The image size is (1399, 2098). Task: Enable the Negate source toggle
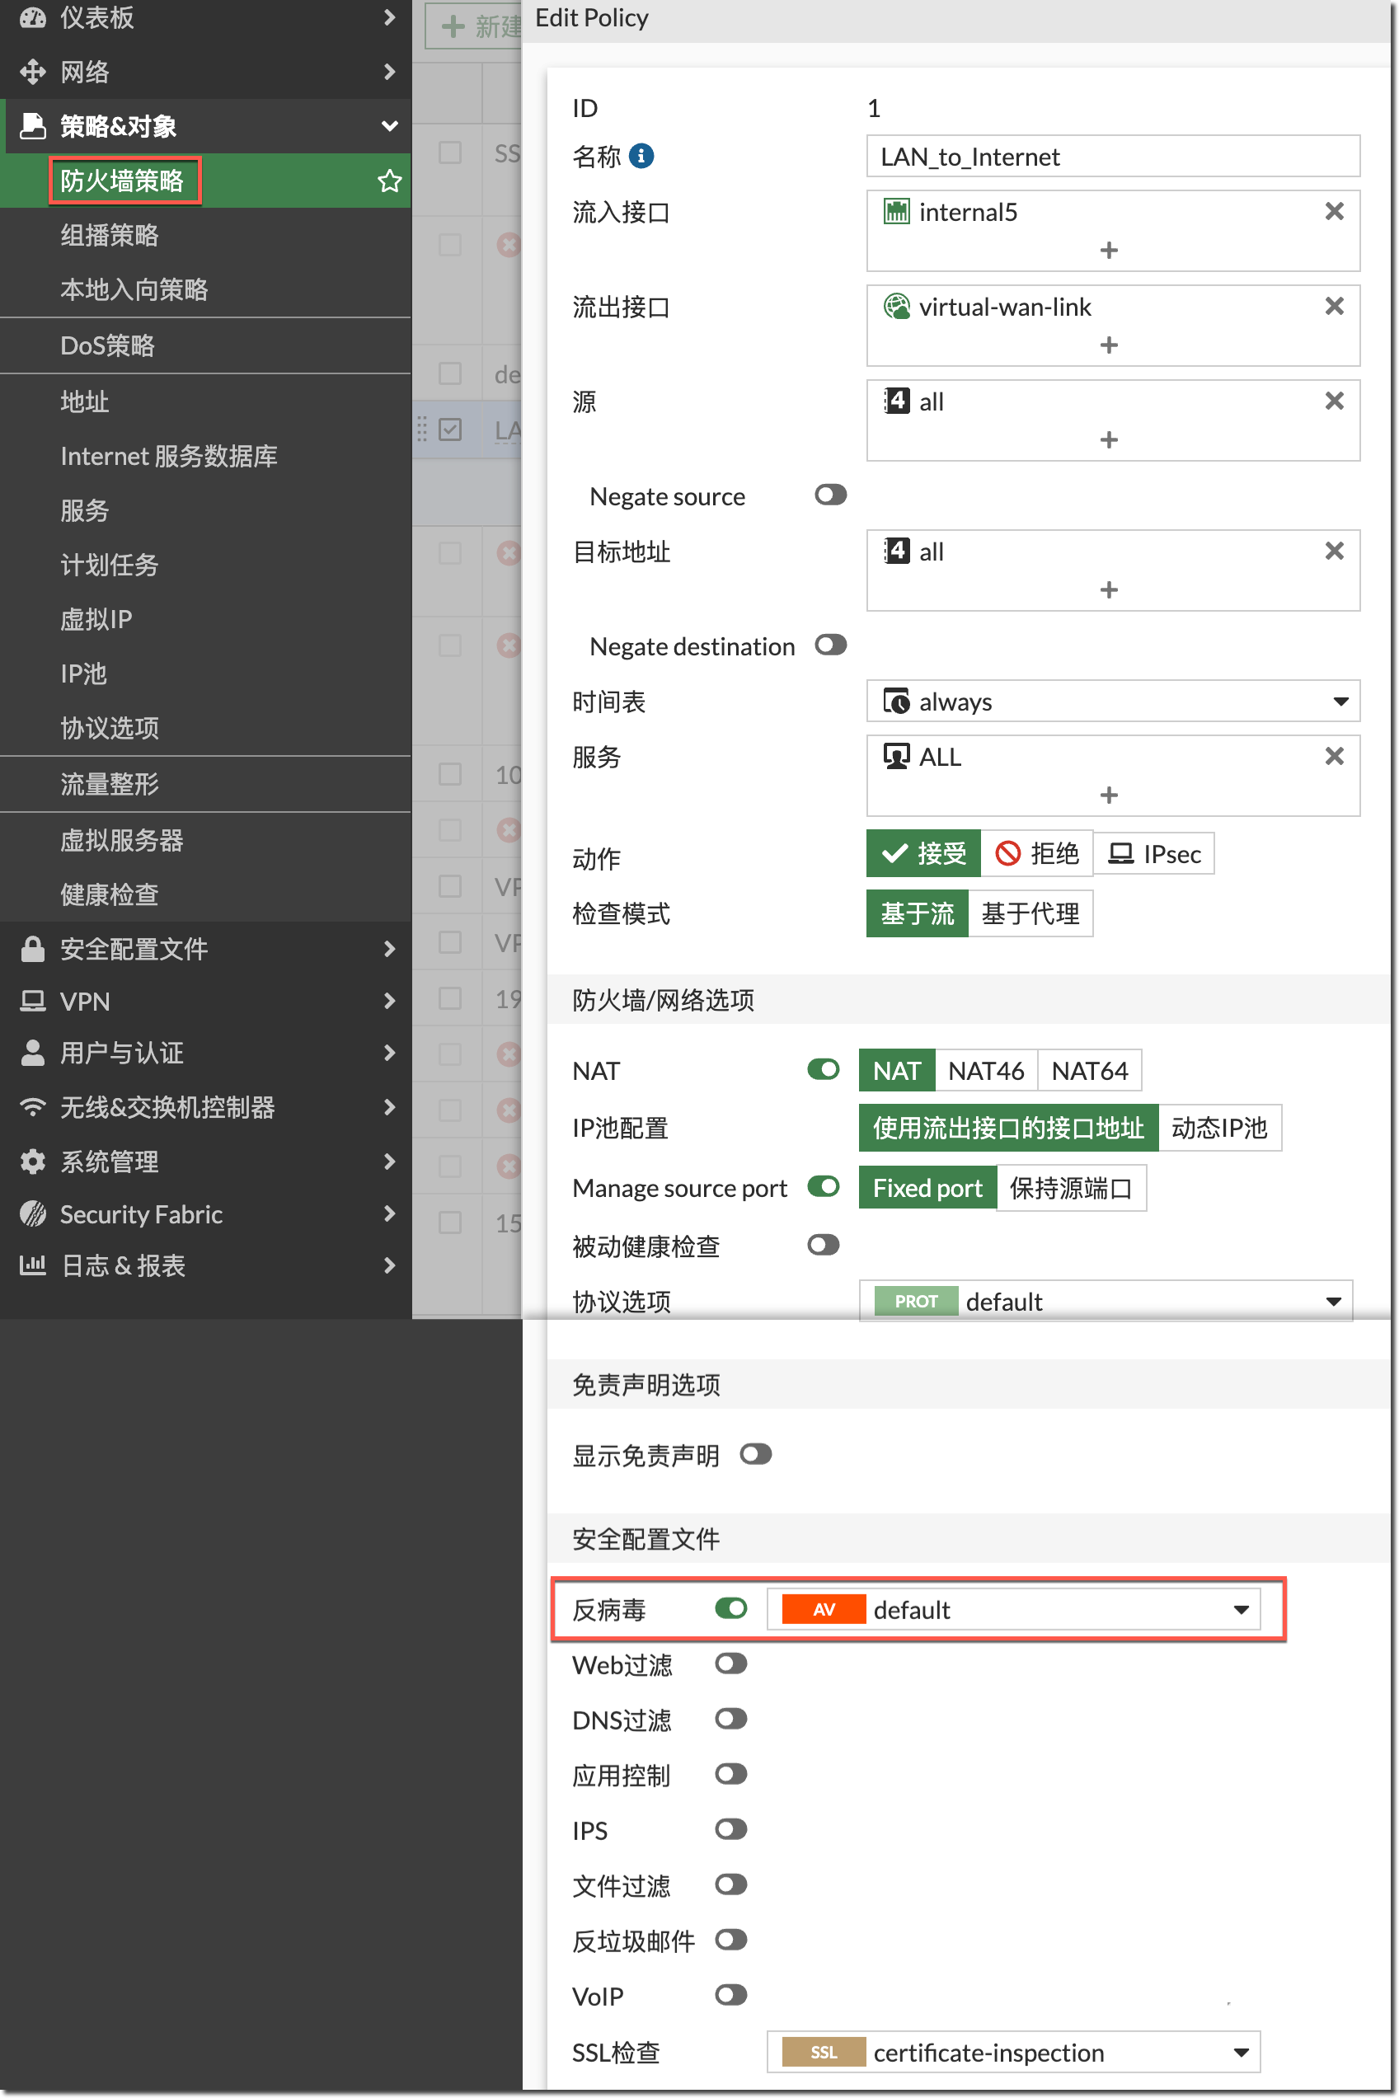(830, 495)
